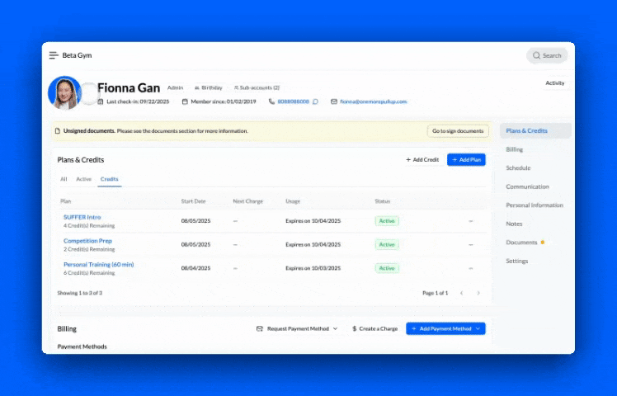Click the Admin tag
Image resolution: width=617 pixels, height=396 pixels.
coord(175,87)
